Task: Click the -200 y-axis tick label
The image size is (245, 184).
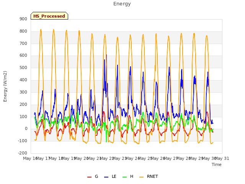Action: click(x=23, y=153)
